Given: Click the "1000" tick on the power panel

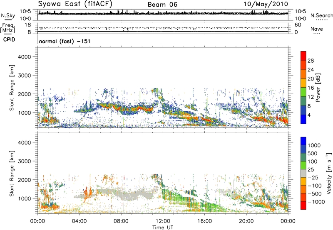Looking at the screenshot, I should (25, 113).
